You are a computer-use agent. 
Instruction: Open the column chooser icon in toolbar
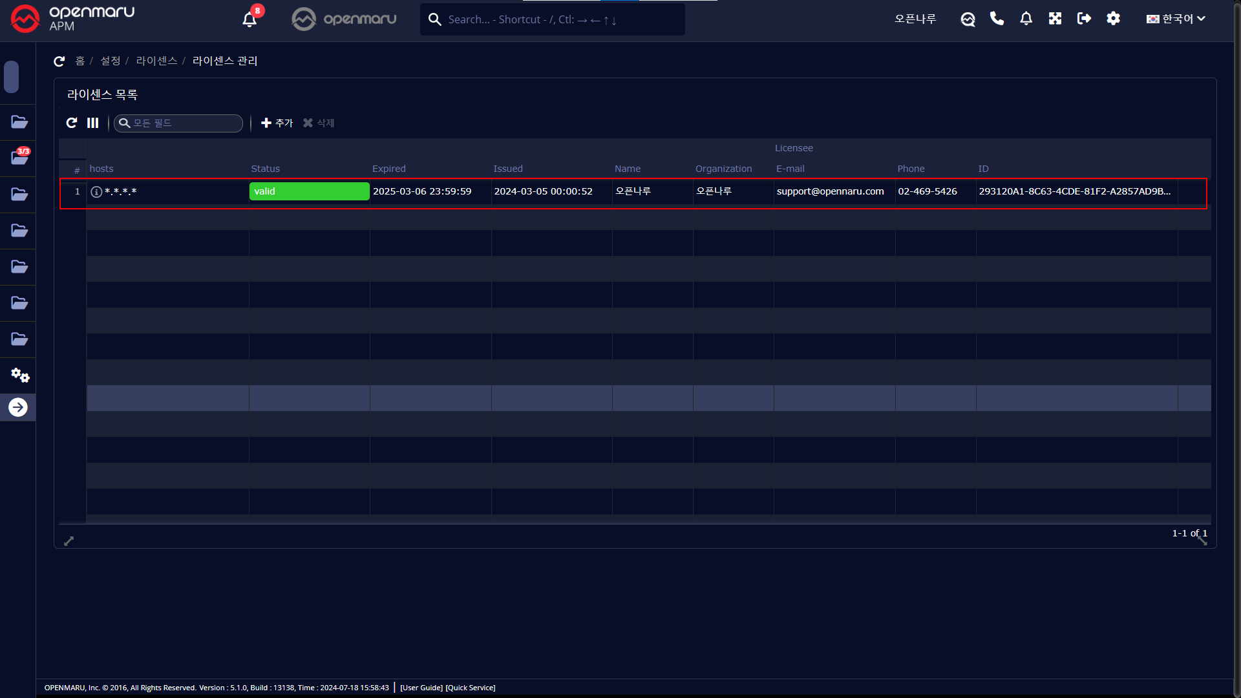click(x=92, y=123)
